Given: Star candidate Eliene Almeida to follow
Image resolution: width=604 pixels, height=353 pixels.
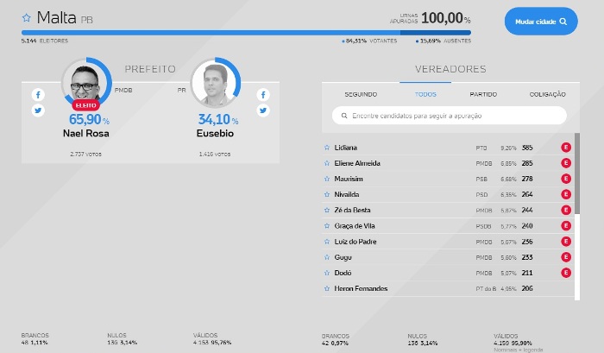Looking at the screenshot, I should coord(327,163).
